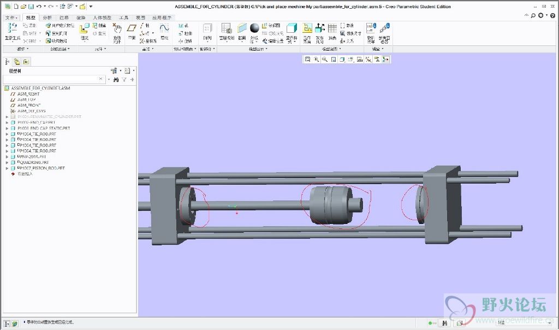Select the Revolve (旋转) cut tool

pos(186,41)
